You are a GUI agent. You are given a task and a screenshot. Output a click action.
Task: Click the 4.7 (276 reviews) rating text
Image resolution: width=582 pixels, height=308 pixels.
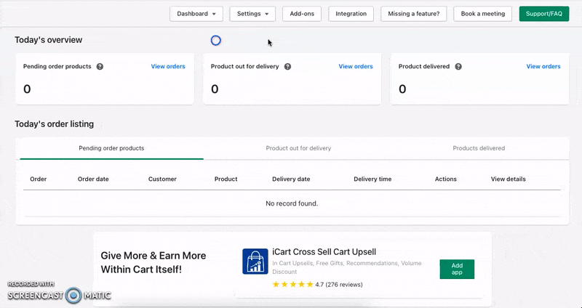pos(339,285)
